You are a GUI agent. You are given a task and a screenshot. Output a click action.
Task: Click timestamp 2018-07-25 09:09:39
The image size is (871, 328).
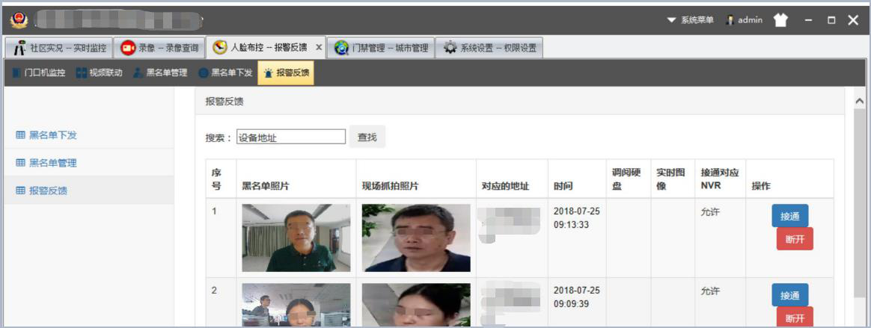coord(577,297)
